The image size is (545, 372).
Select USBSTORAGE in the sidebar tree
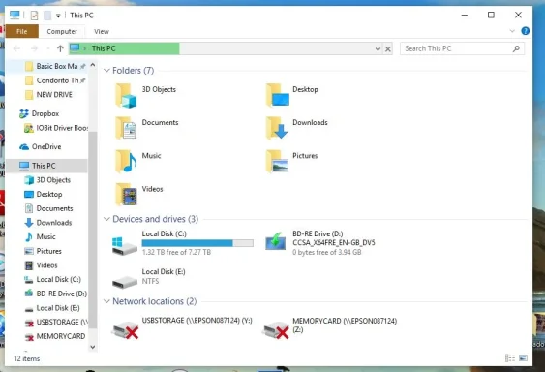55,323
